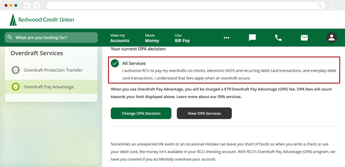Open the Move Money menu
The width and height of the screenshot is (345, 167).
click(x=152, y=38)
